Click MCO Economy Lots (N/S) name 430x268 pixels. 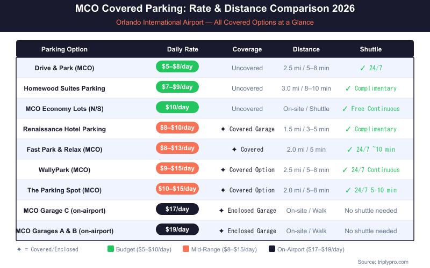64,109
